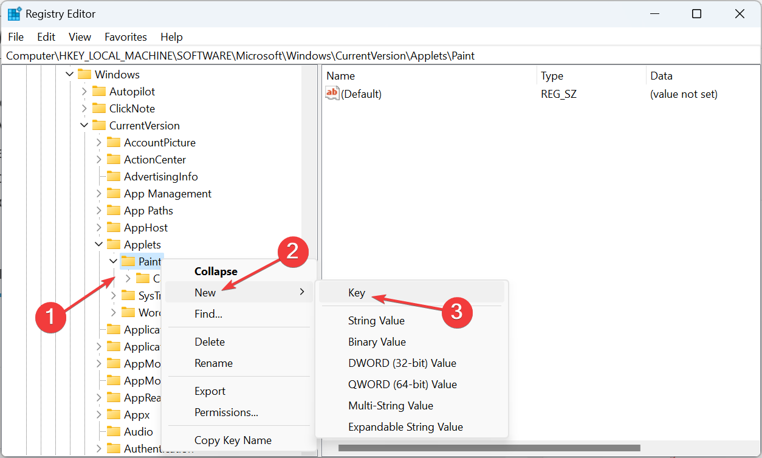Click the AppHost folder icon
Image resolution: width=762 pixels, height=458 pixels.
[x=113, y=227]
